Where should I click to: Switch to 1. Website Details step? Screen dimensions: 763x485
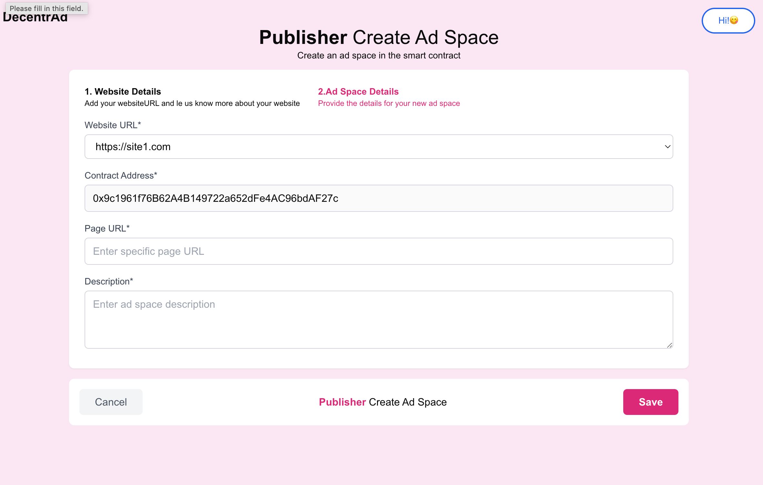(123, 92)
